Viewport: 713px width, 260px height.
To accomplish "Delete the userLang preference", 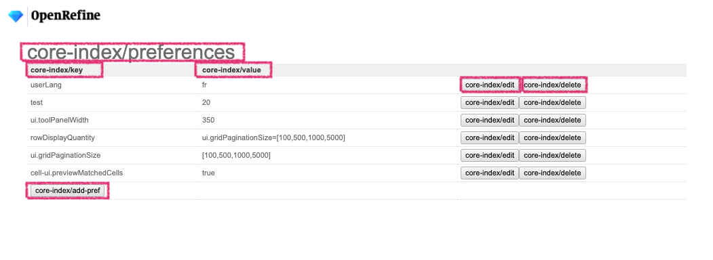I will (x=552, y=85).
